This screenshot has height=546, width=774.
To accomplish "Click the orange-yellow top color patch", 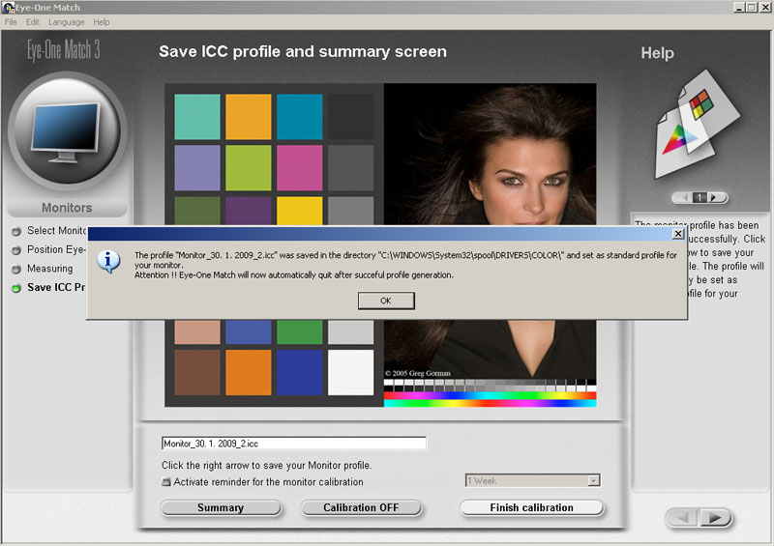I will pos(249,117).
